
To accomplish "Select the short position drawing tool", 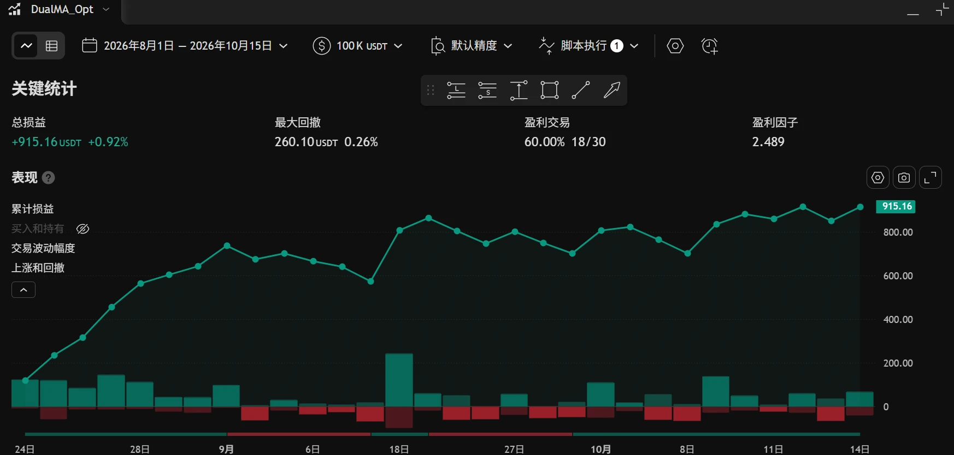I will 487,91.
